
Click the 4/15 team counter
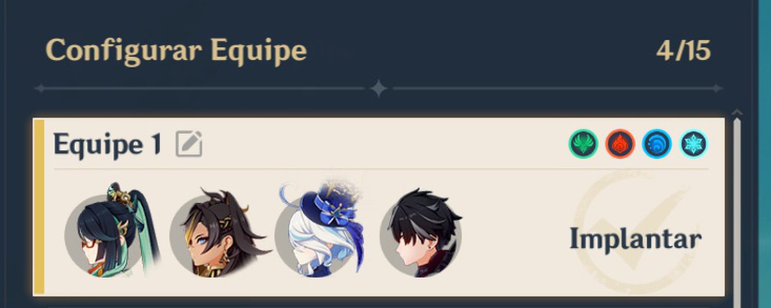683,50
